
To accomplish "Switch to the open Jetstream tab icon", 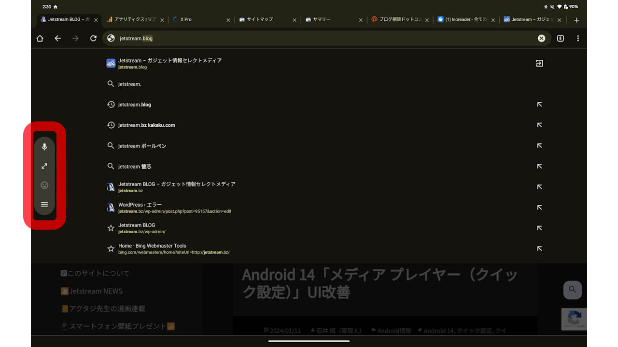I will click(x=539, y=63).
